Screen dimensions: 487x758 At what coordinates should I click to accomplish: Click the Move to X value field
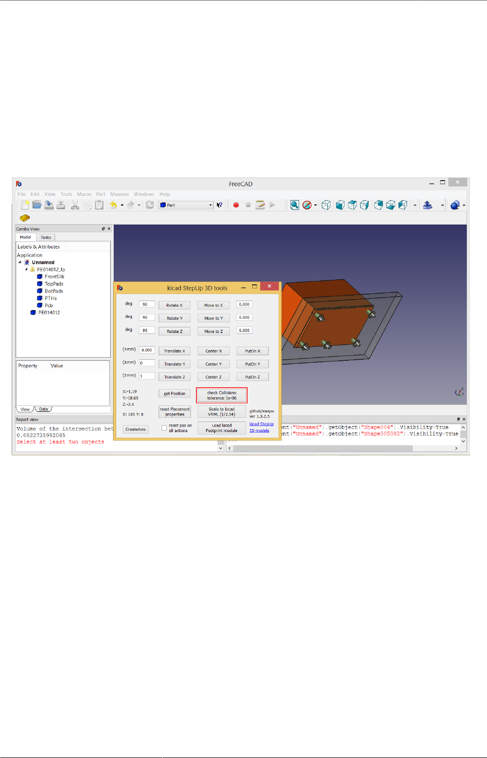[x=245, y=304]
